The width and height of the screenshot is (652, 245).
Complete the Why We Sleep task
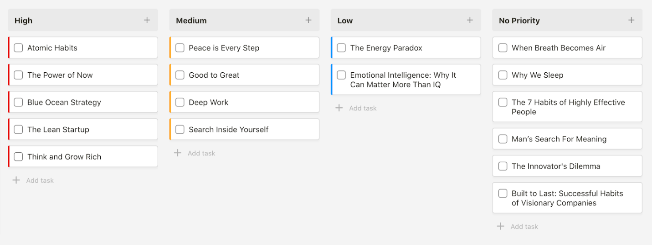pyautogui.click(x=503, y=75)
